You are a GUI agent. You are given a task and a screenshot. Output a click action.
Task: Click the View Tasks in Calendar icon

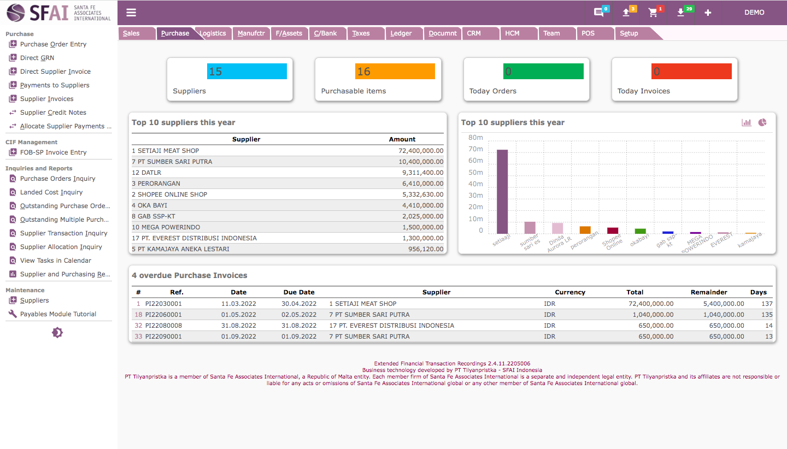click(13, 261)
